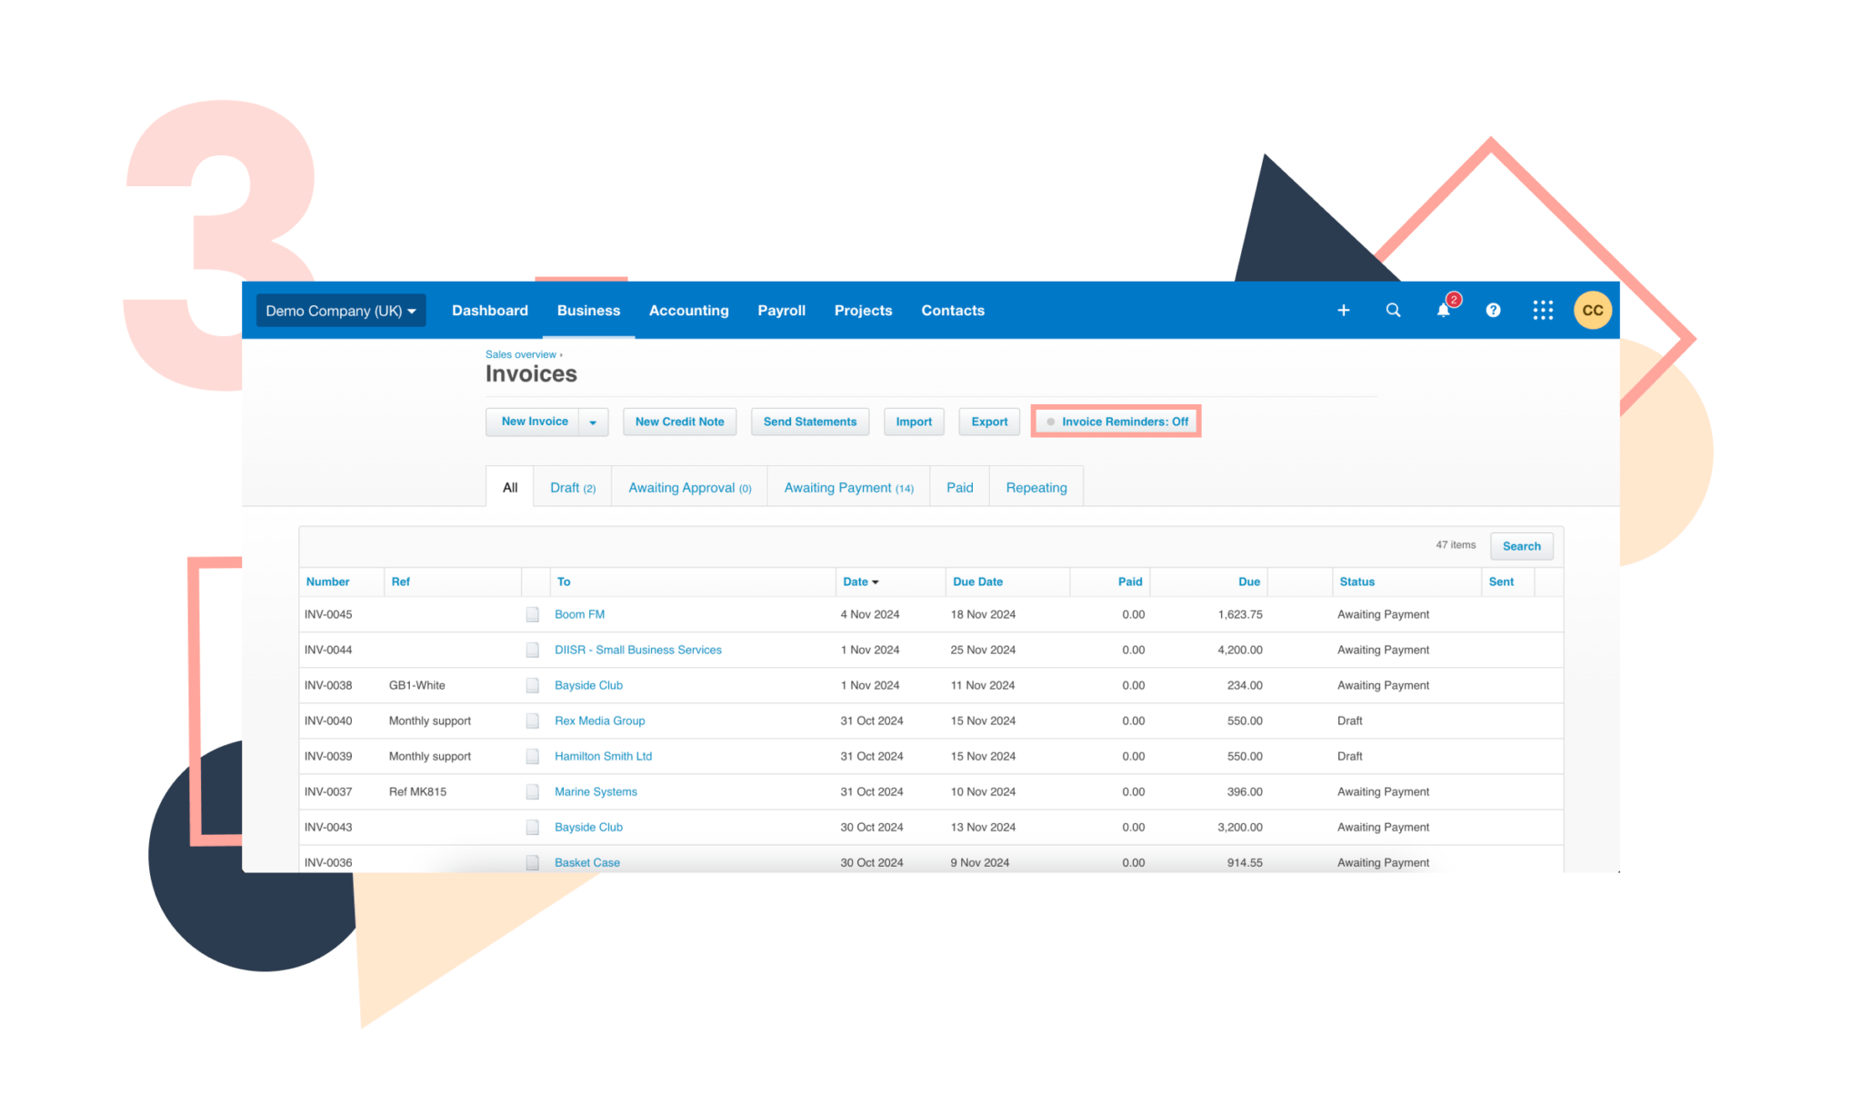Switch to the Repeating tab
The height and width of the screenshot is (1093, 1862).
click(1036, 487)
